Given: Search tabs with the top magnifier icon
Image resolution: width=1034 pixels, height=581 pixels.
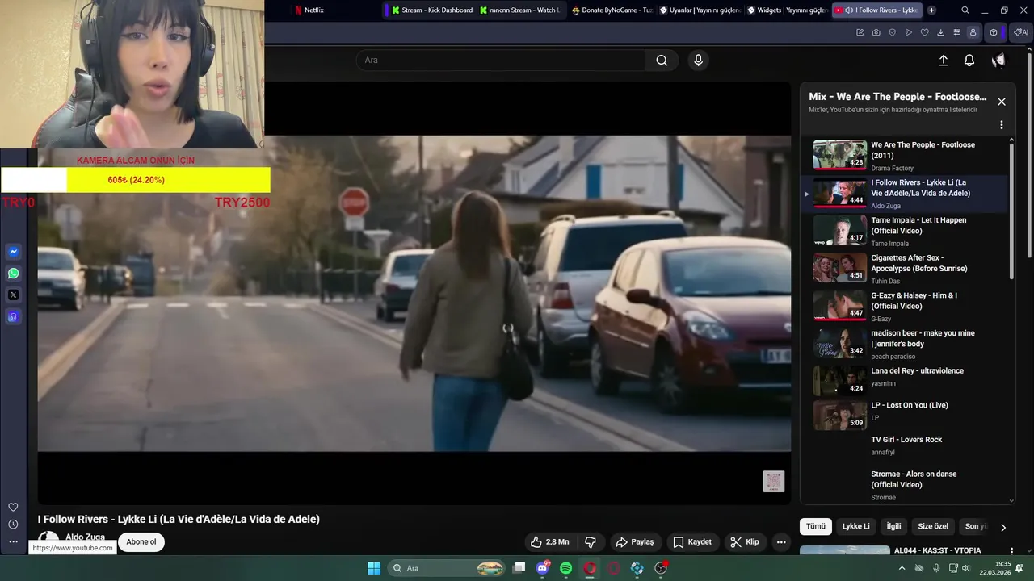Looking at the screenshot, I should click(965, 10).
